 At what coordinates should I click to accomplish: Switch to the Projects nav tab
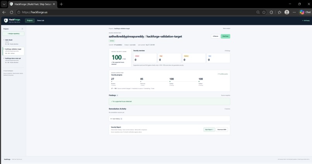(30, 20)
